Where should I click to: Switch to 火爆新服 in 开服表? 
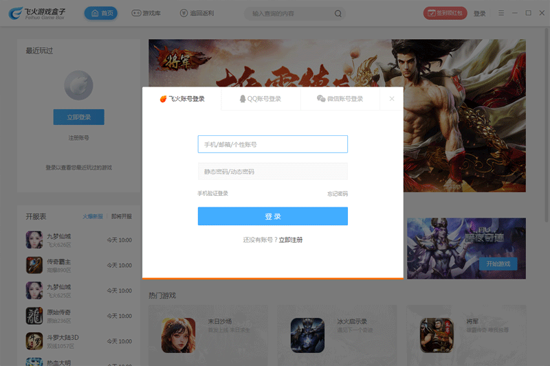[x=93, y=216]
